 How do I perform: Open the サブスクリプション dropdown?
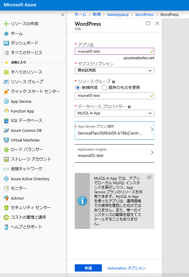115,71
